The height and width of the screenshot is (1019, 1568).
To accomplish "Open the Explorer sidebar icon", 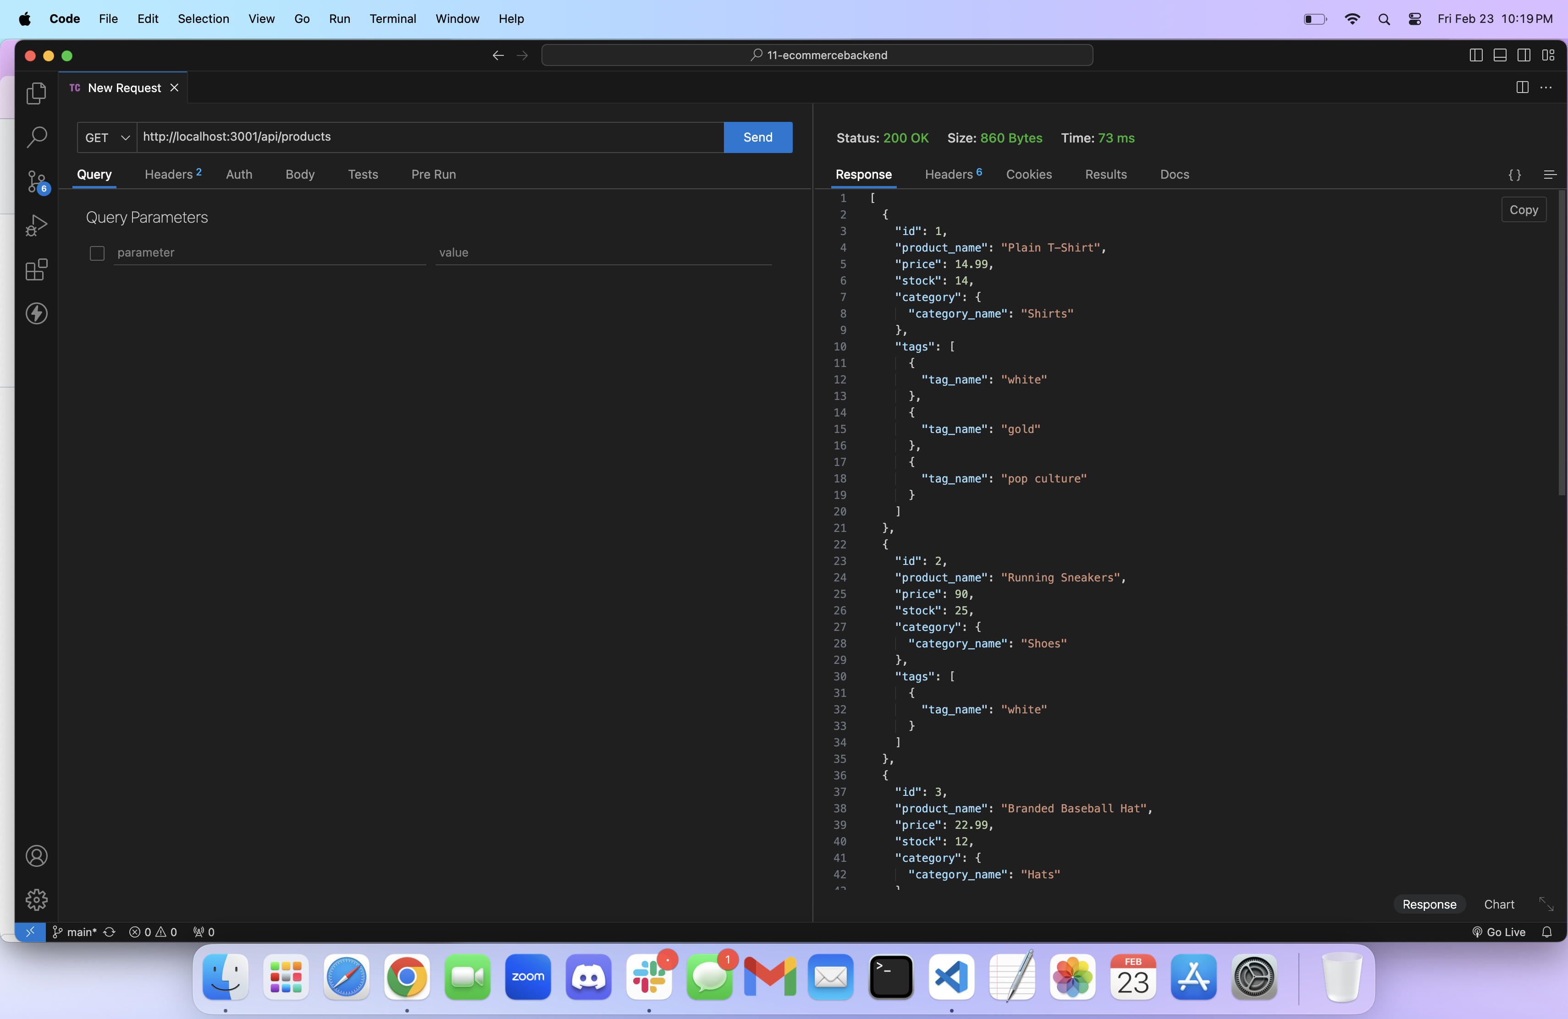I will pos(36,93).
